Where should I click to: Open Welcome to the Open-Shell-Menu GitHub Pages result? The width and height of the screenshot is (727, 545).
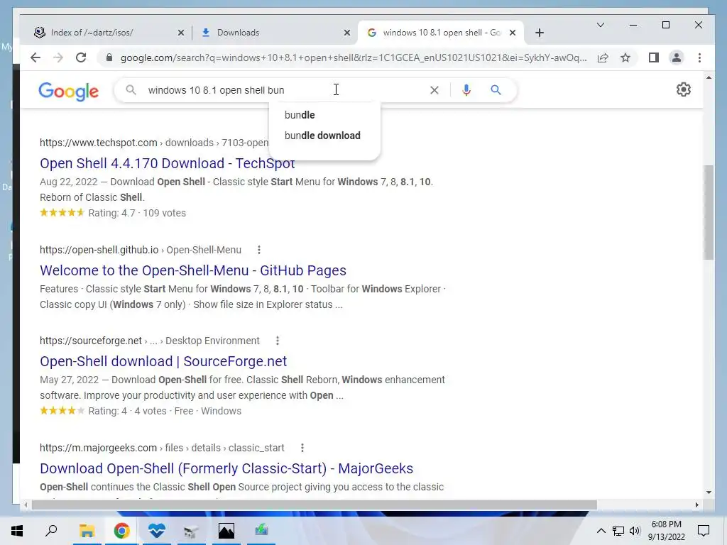click(x=193, y=270)
